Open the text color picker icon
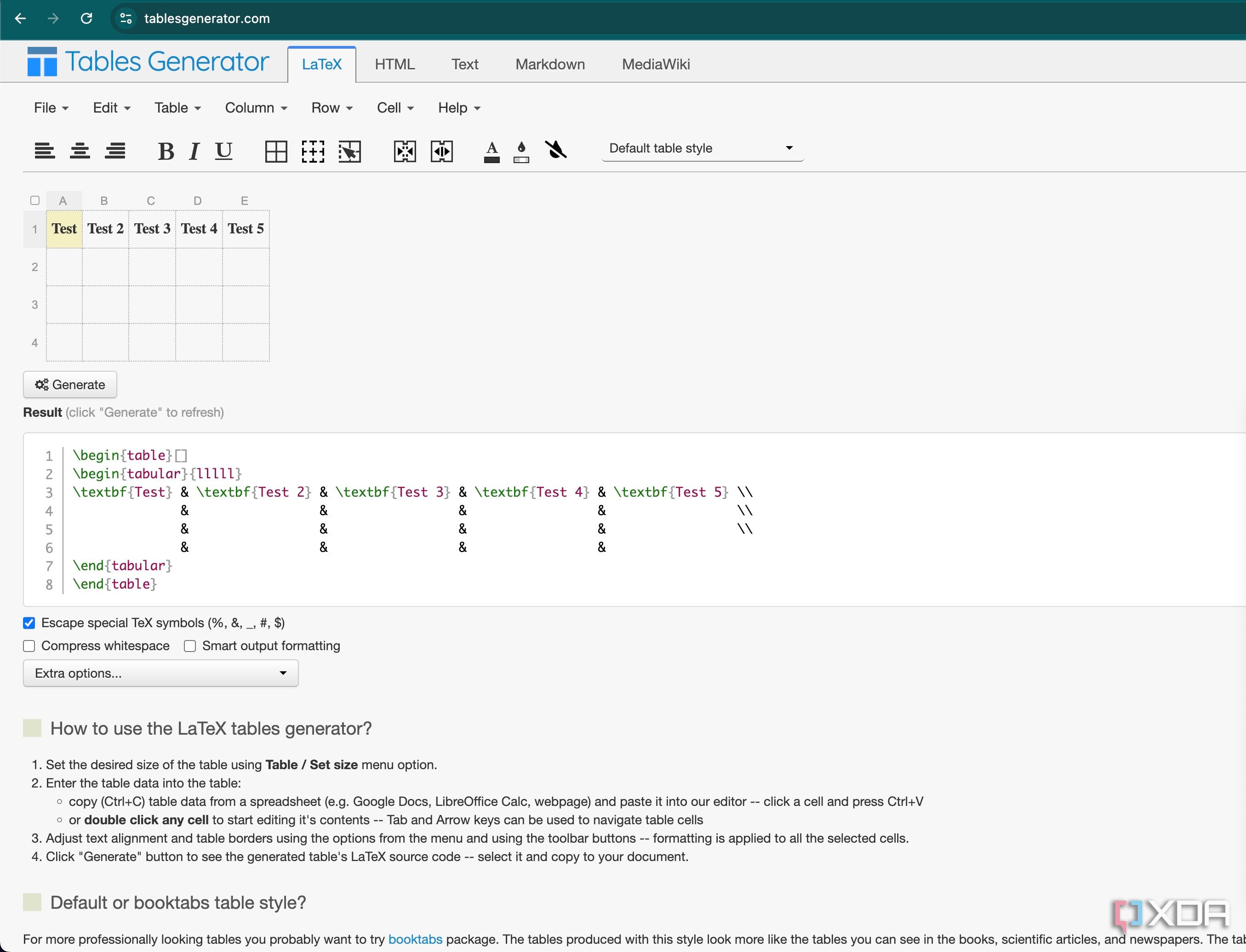 coord(491,151)
